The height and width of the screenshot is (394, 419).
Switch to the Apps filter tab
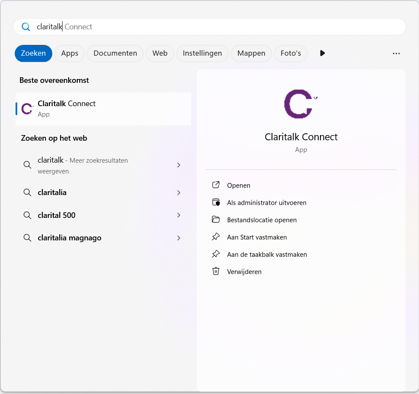pyautogui.click(x=70, y=54)
